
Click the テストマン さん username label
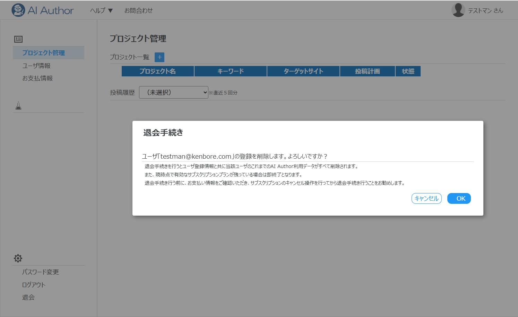[x=485, y=11]
